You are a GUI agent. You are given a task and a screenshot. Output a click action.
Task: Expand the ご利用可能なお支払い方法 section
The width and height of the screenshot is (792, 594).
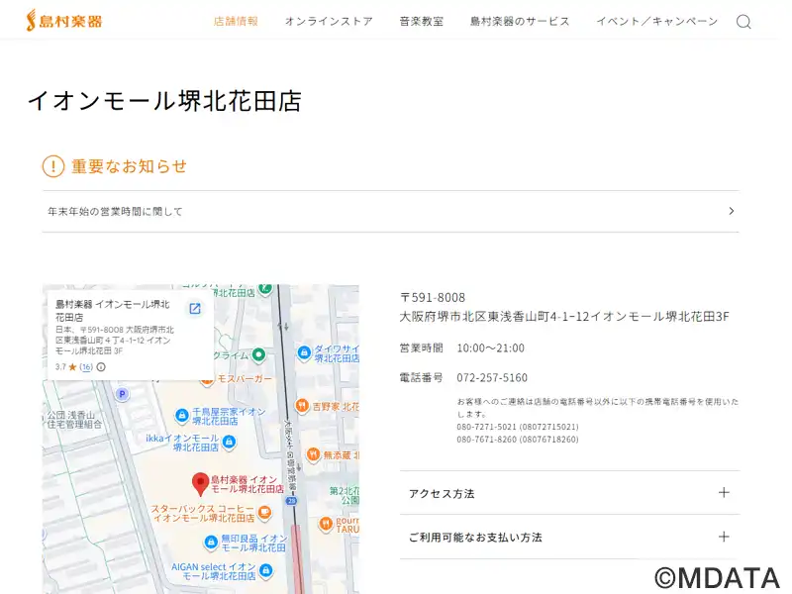(724, 537)
